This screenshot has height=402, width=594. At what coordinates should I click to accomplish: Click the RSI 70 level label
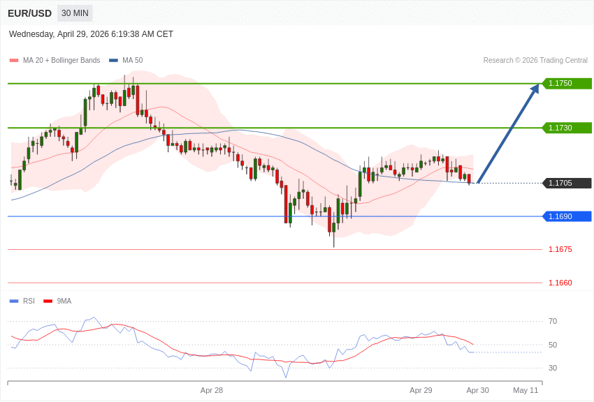click(x=553, y=321)
